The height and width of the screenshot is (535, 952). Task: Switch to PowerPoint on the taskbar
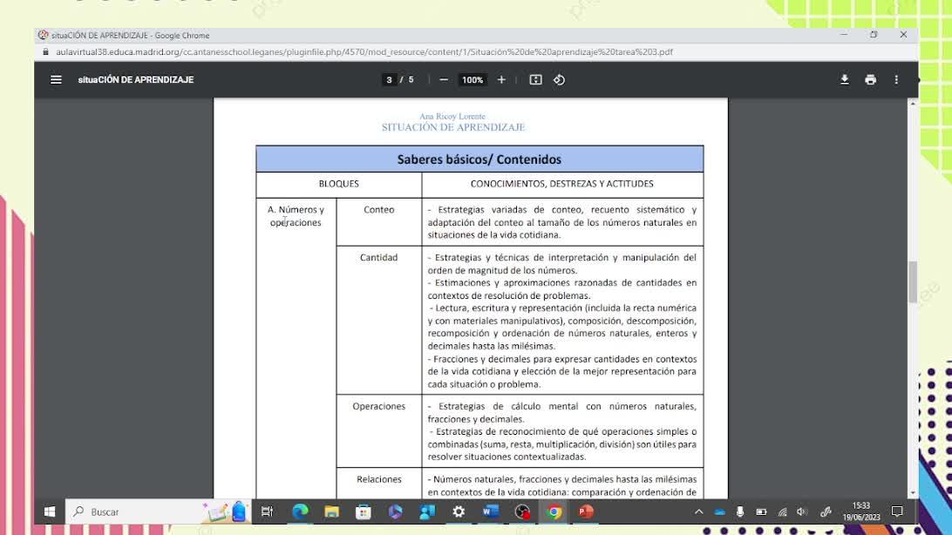585,512
